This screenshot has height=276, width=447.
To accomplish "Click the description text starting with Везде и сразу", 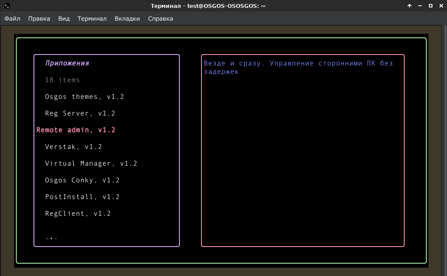I will click(298, 67).
